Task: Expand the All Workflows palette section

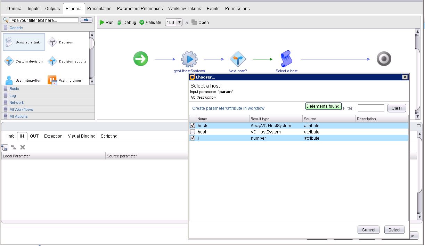Action: pos(21,109)
